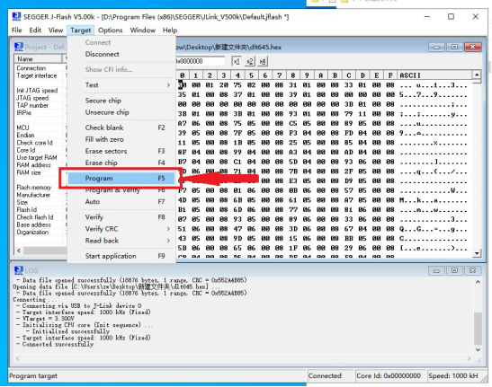Expand the Read back submenu

coord(121,241)
